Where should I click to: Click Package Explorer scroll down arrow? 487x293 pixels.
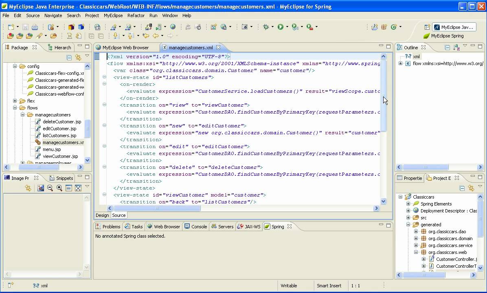click(x=87, y=160)
